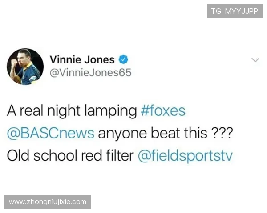
Task: Click the 'A real night lamping' text
Action: point(72,111)
